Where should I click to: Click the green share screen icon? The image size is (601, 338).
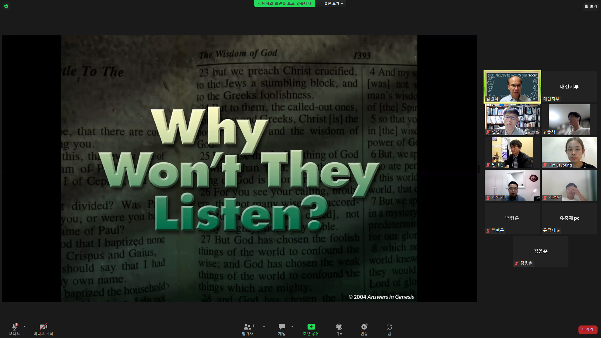311,327
